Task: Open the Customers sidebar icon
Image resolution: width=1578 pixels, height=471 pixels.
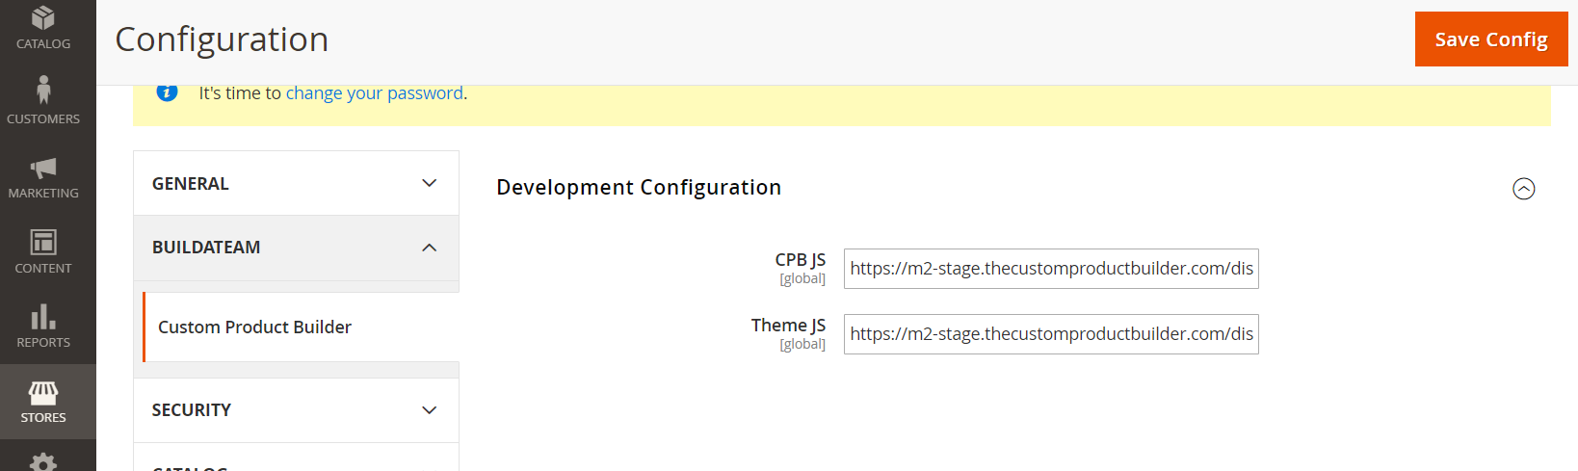Action: coord(43,90)
